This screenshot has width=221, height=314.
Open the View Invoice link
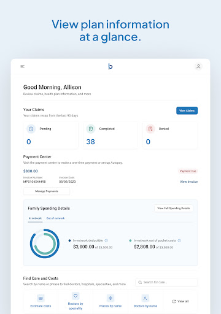(x=188, y=182)
